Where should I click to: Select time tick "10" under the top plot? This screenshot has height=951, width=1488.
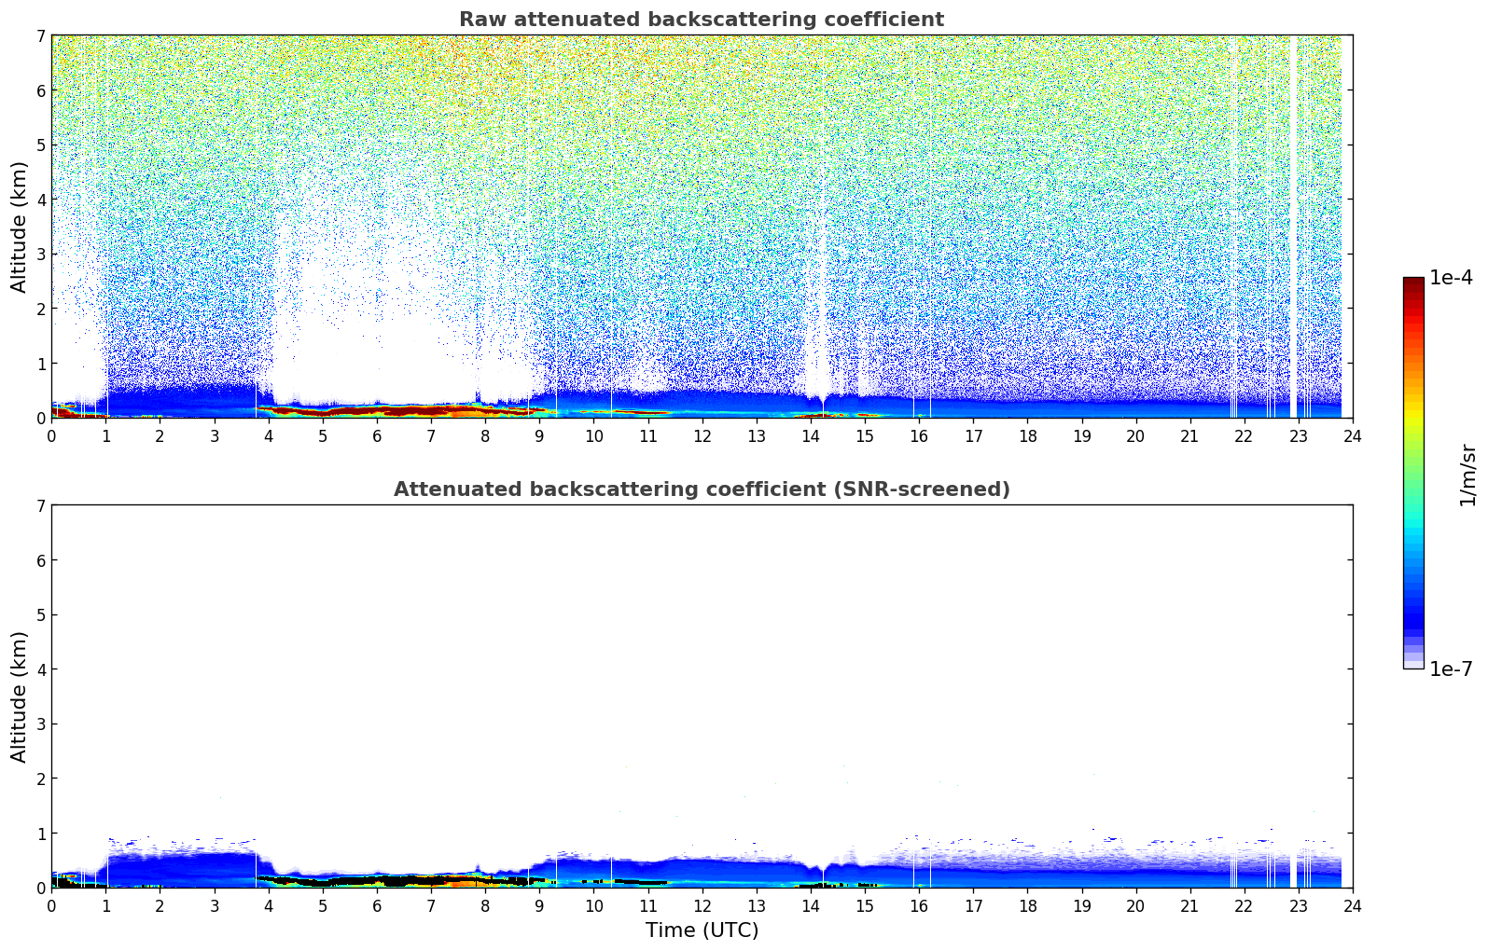pyautogui.click(x=593, y=436)
